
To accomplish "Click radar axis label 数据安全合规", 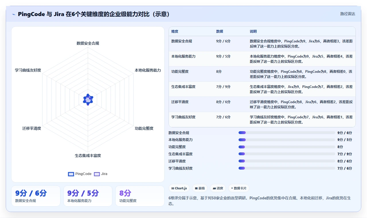I will [88, 43].
